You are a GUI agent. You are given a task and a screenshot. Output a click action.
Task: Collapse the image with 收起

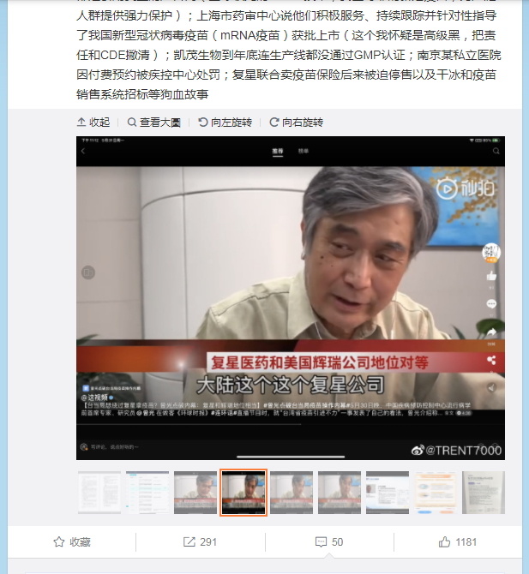(x=93, y=123)
